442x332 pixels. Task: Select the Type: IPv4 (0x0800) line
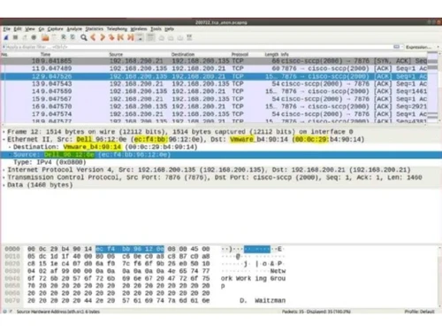click(50, 162)
